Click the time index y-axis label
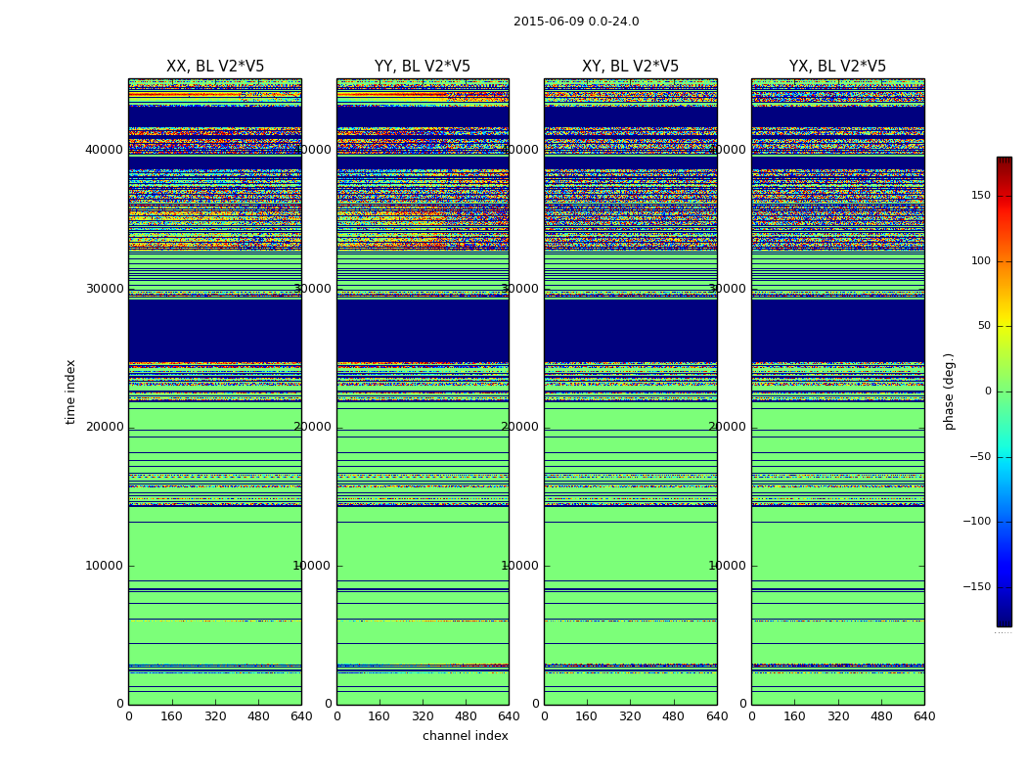Image resolution: width=1027 pixels, height=783 pixels. (70, 391)
